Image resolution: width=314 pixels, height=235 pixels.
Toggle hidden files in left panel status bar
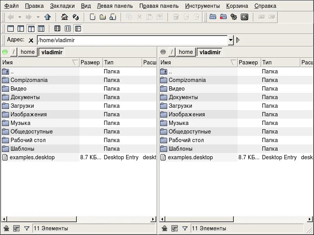coord(6,229)
